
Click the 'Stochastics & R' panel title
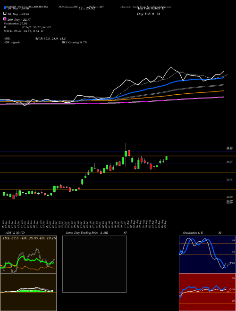pos(193,233)
